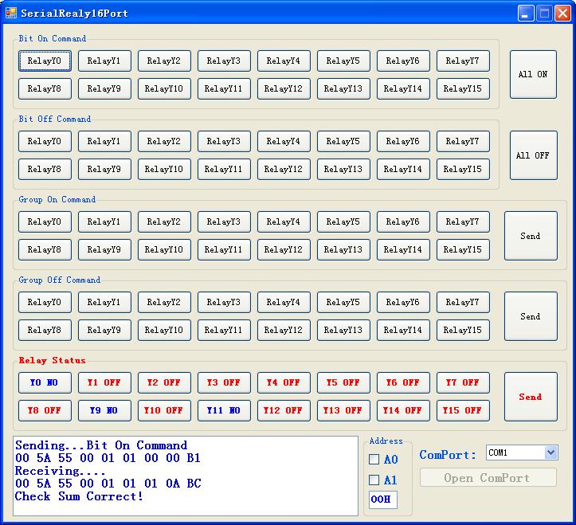Click red Send button in Relay Status
This screenshot has height=525, width=576.
point(531,397)
